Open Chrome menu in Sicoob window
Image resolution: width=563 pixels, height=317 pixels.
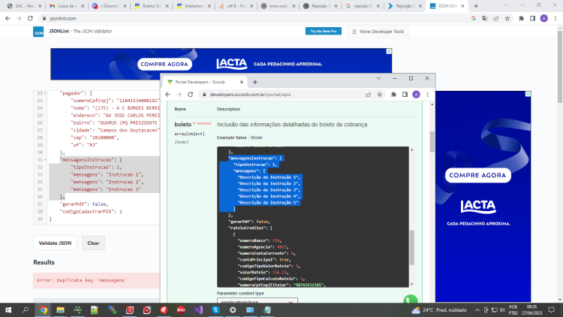pyautogui.click(x=427, y=94)
